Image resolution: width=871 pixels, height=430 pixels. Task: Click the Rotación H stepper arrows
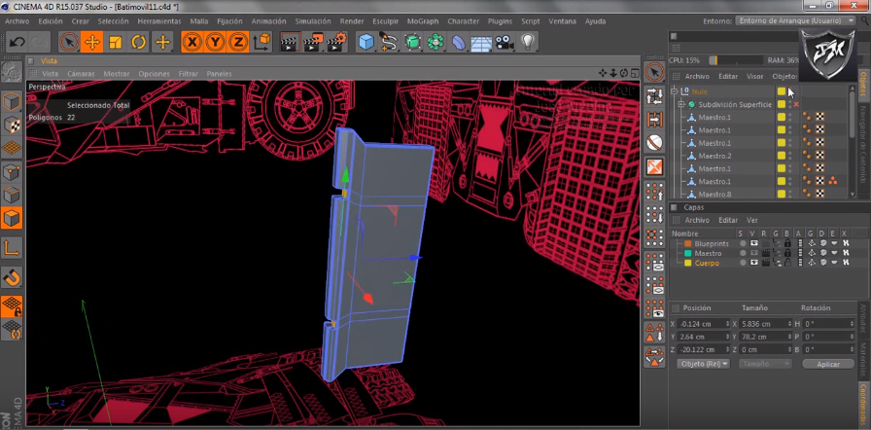click(x=853, y=324)
